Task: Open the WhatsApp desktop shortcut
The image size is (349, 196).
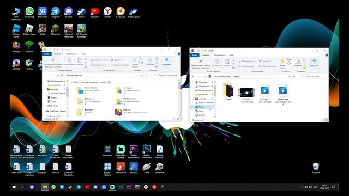Action: [x=29, y=12]
